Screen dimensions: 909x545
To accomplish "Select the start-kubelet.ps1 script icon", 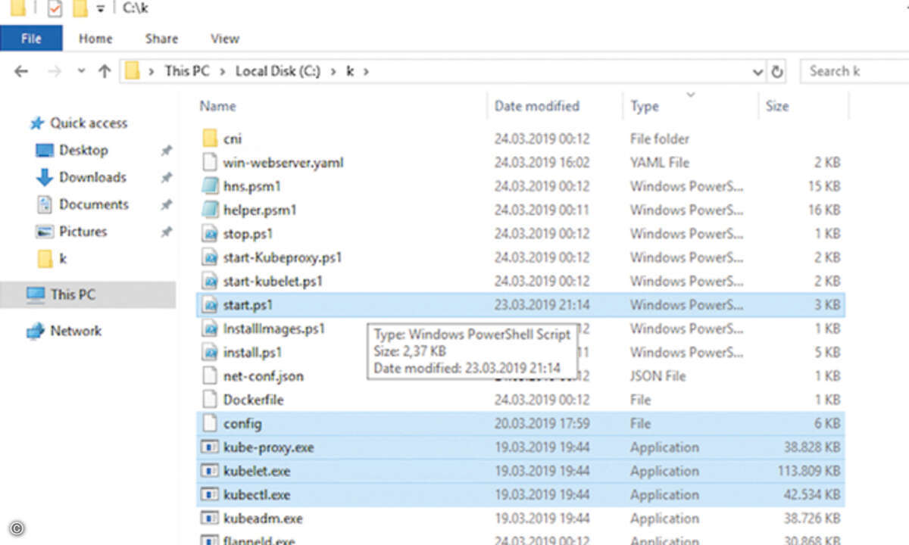I will tap(210, 281).
